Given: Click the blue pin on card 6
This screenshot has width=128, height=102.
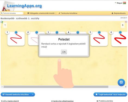Looking at the screenshot, I should (120, 32).
